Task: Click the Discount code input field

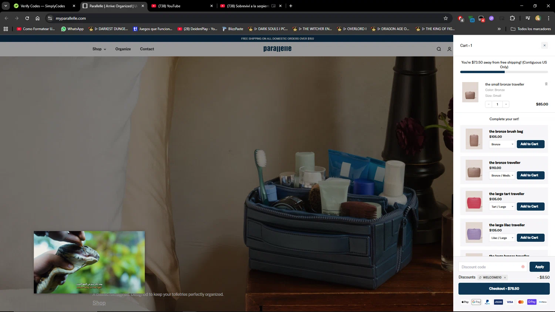Action: [492, 267]
